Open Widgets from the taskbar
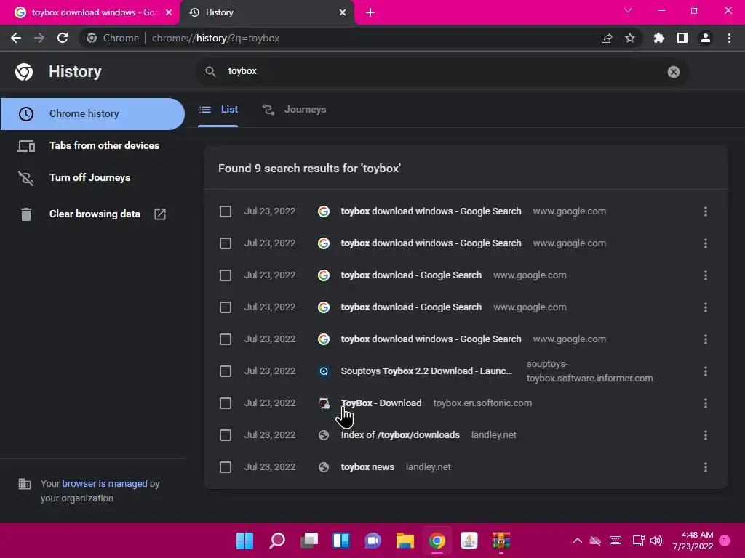Image resolution: width=745 pixels, height=558 pixels. click(341, 541)
